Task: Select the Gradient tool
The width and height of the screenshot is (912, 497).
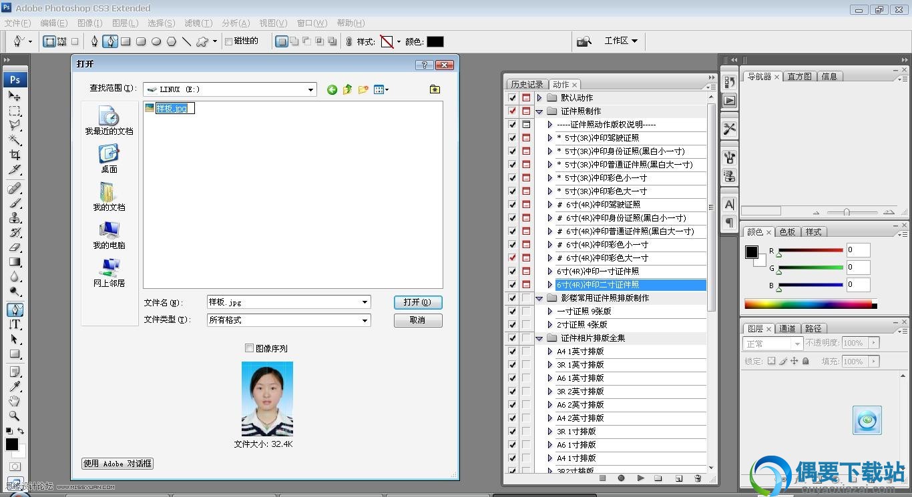Action: 15,262
